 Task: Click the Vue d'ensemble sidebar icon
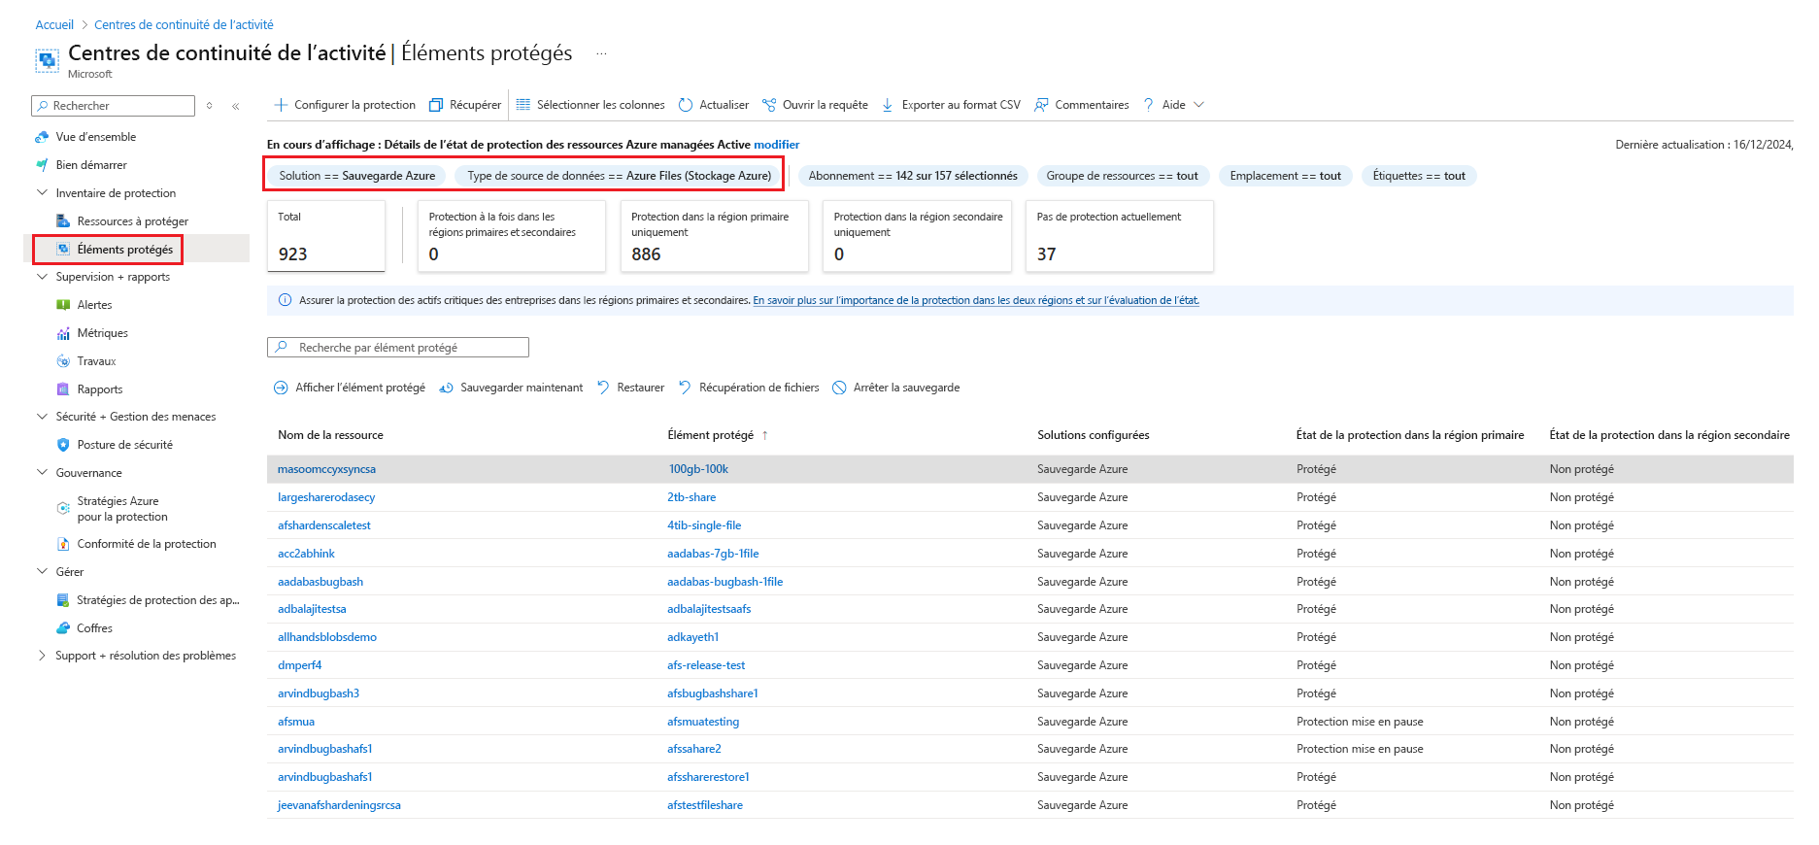coord(42,137)
